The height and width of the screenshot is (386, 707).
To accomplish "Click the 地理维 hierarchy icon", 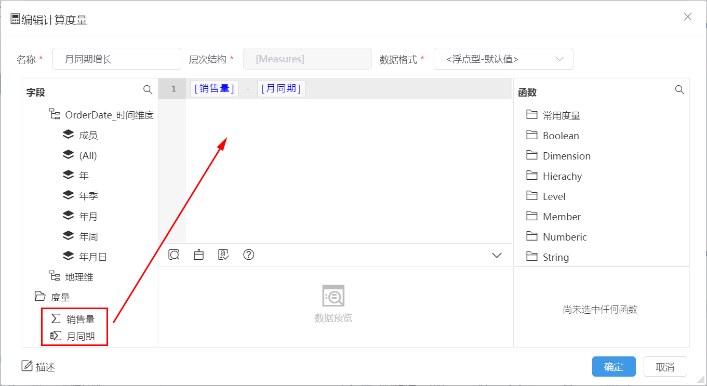I will [x=55, y=276].
